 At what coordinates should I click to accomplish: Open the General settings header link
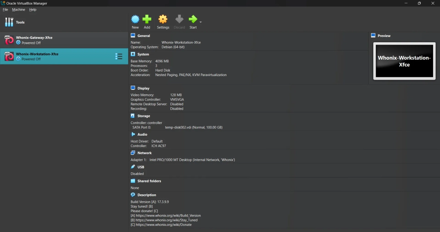144,36
